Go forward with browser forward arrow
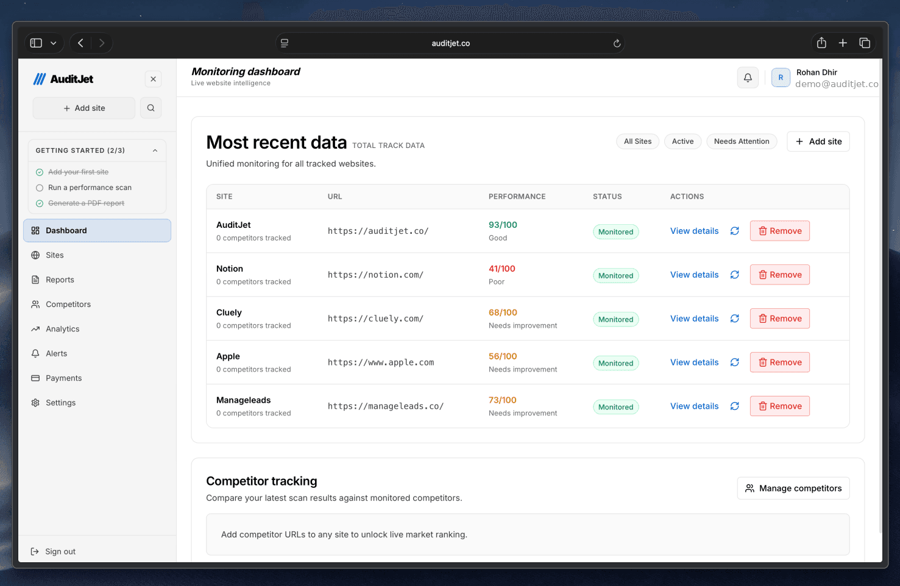 [x=102, y=43]
